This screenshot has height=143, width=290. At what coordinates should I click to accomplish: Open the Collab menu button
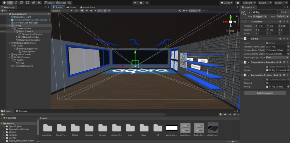(x=227, y=3)
